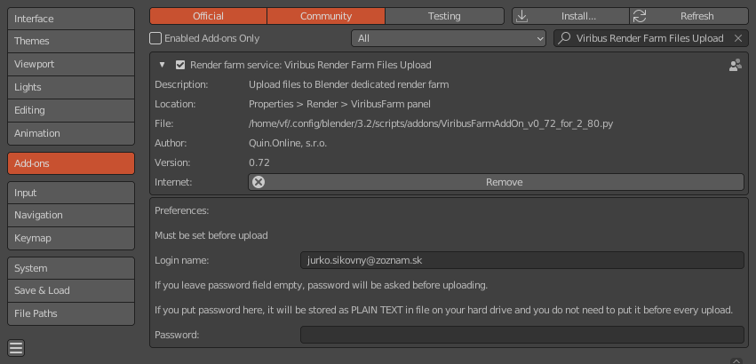Toggle the Enabled Add-ons Only checkbox
Viewport: 756px width, 364px height.
point(156,38)
